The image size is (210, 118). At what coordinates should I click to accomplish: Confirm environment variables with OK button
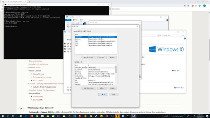click(103, 94)
